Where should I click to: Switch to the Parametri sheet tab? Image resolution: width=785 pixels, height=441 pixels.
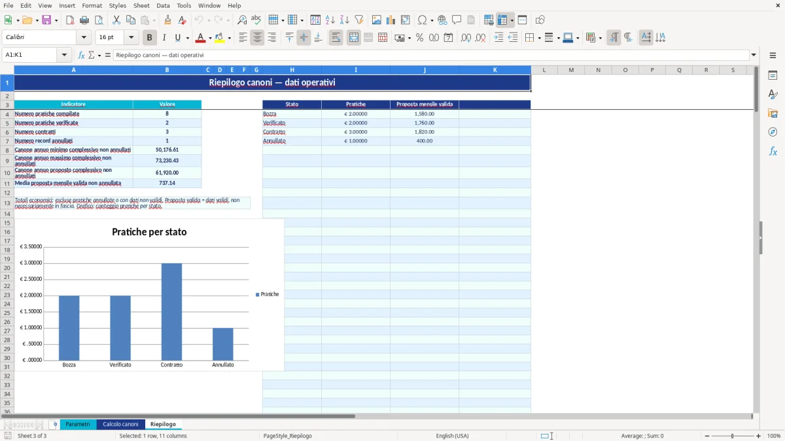tap(78, 424)
